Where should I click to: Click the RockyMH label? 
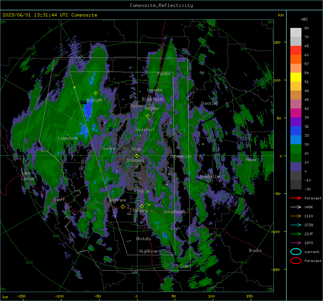[95, 100]
